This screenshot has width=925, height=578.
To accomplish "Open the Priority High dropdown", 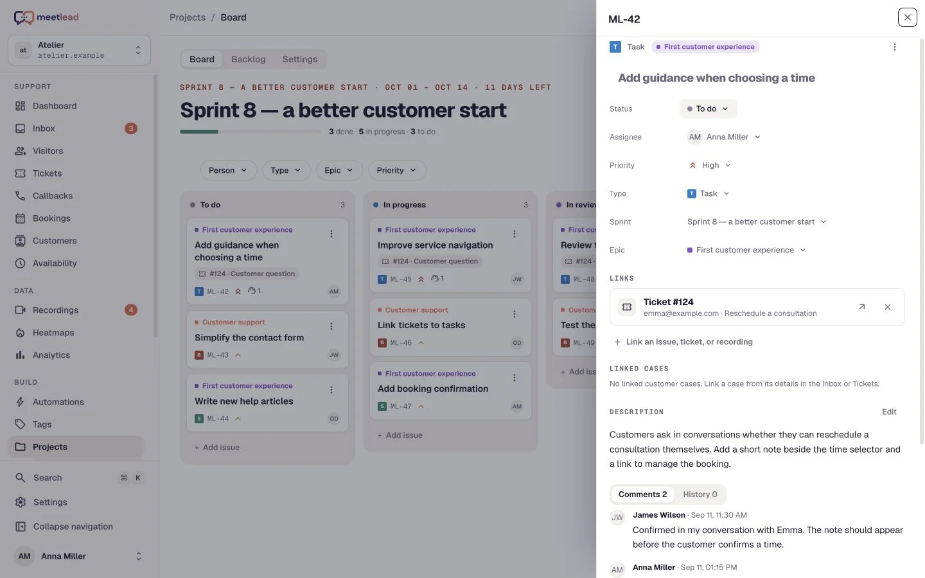I will (710, 166).
